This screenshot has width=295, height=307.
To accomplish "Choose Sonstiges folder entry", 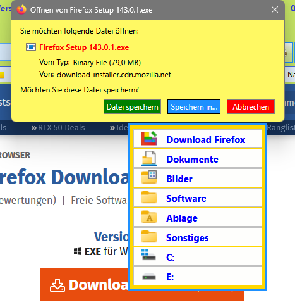I will click(198, 237).
